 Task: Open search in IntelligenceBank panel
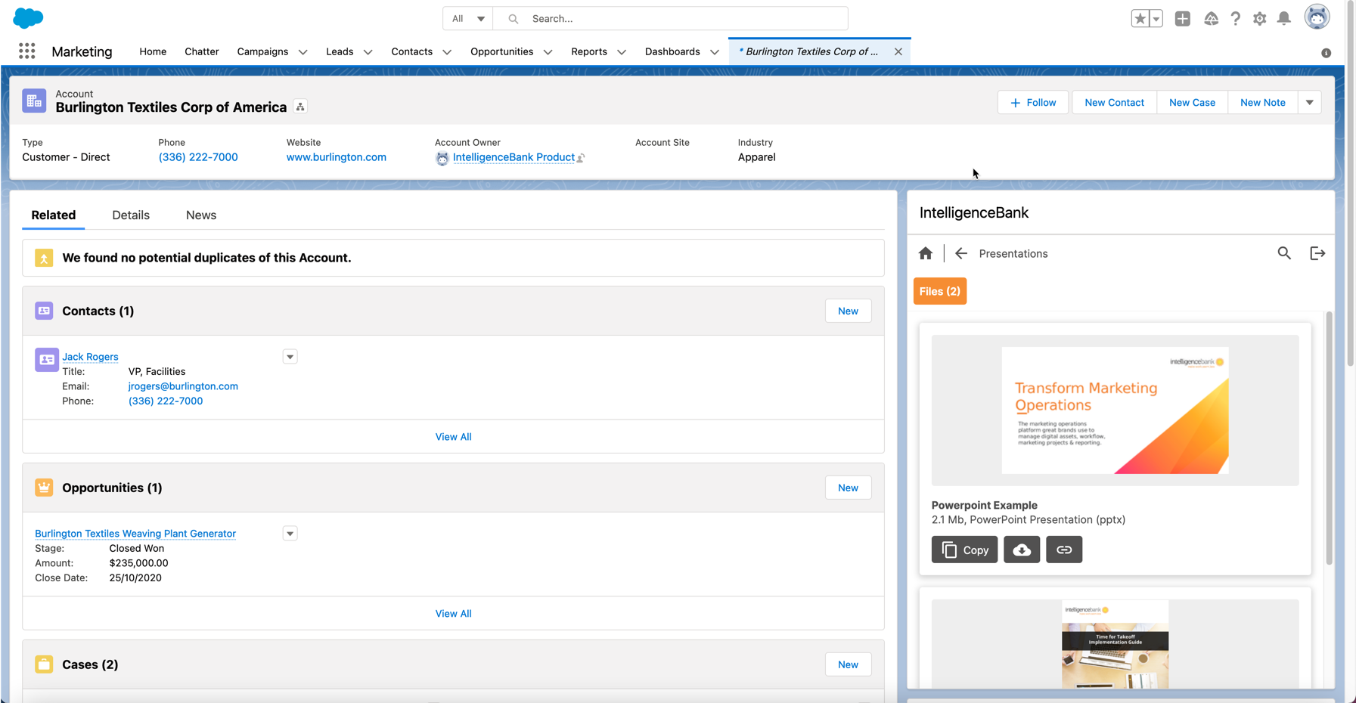pos(1284,253)
